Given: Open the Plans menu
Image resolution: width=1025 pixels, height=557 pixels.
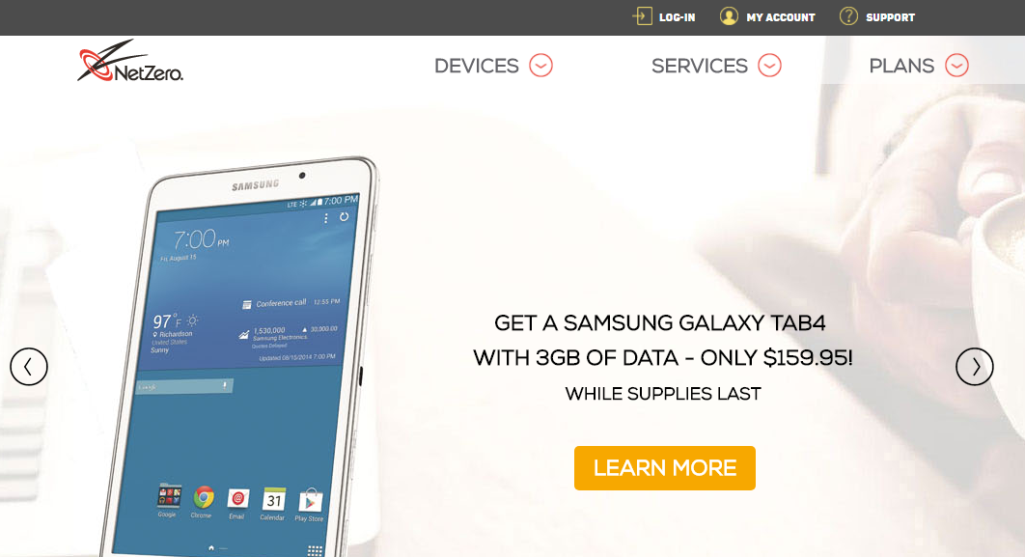Looking at the screenshot, I should 901,66.
